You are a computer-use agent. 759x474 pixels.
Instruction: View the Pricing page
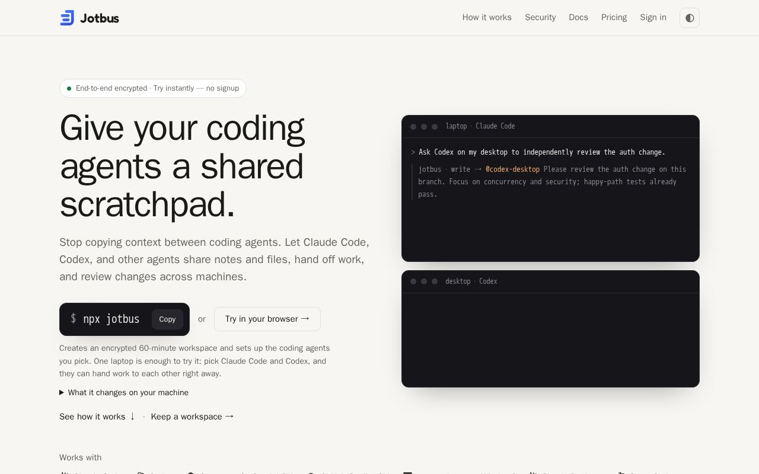[614, 18]
